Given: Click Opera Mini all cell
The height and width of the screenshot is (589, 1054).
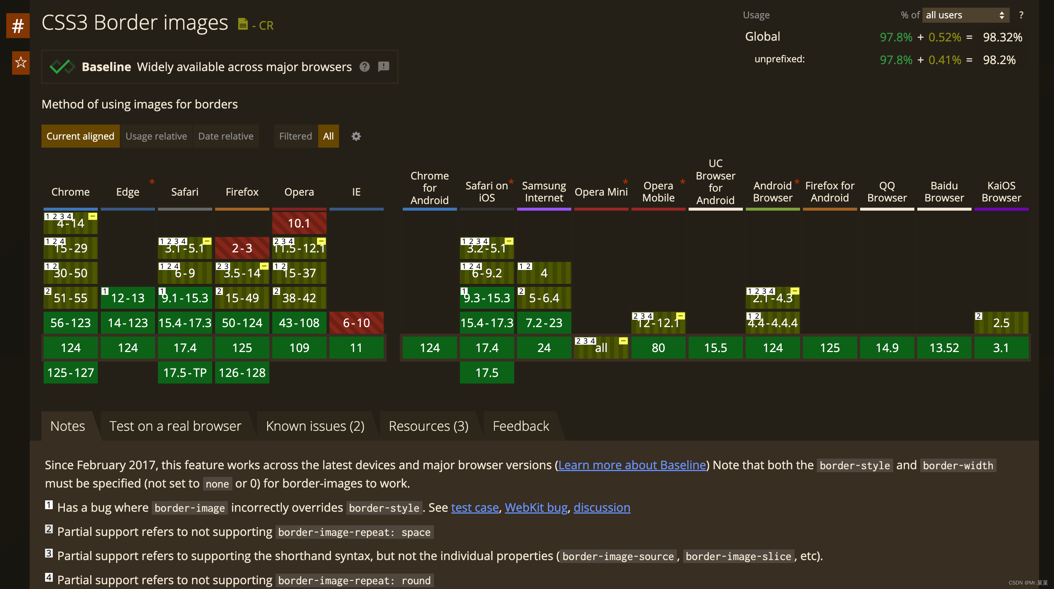Looking at the screenshot, I should point(601,348).
